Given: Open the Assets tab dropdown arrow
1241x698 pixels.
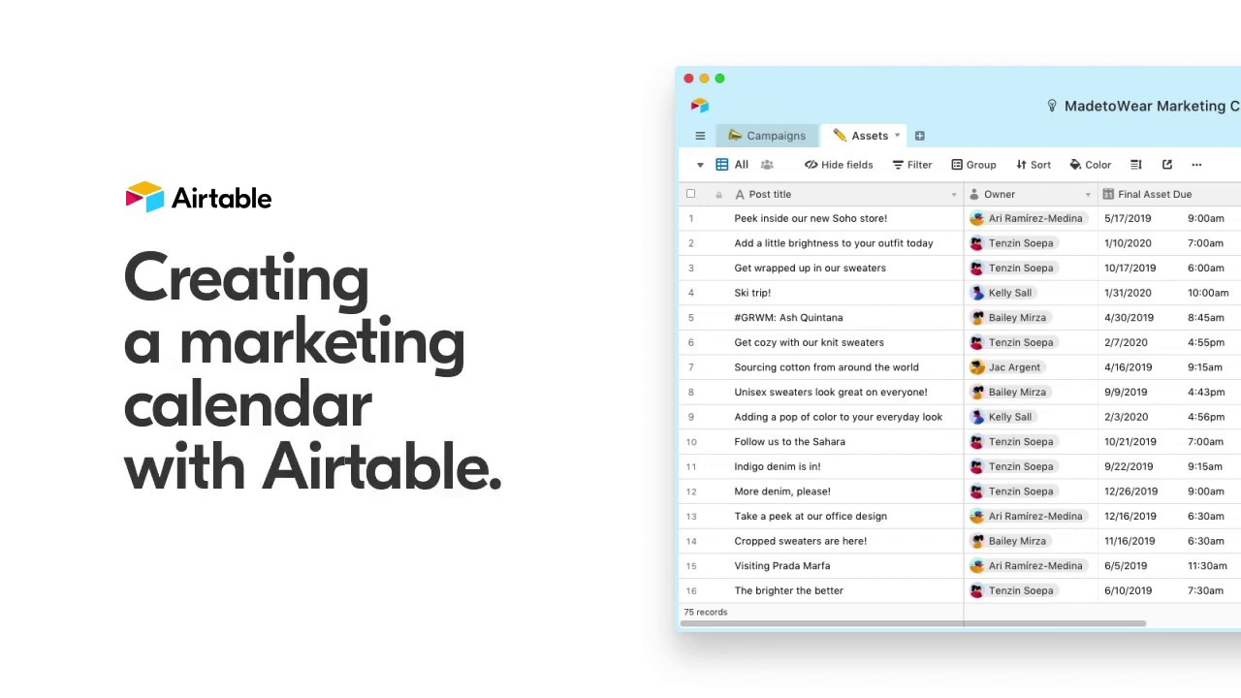Looking at the screenshot, I should 897,136.
